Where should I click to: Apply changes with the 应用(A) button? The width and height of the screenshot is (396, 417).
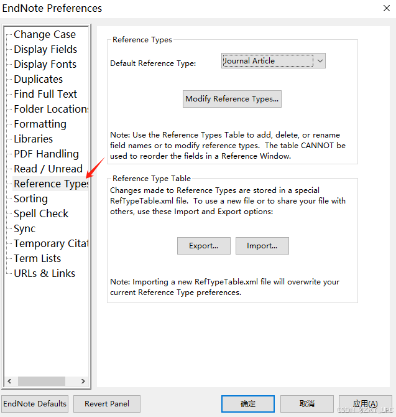pos(366,404)
